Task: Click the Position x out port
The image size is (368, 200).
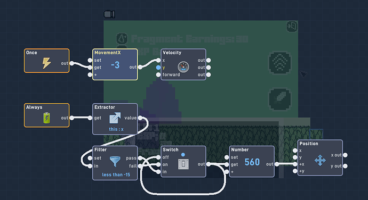Action: coord(345,155)
